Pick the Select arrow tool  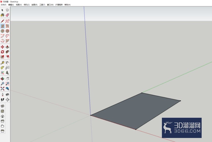click(2, 10)
